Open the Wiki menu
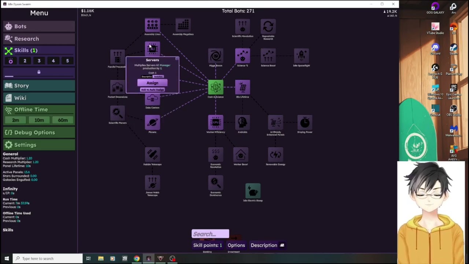 [x=39, y=98]
